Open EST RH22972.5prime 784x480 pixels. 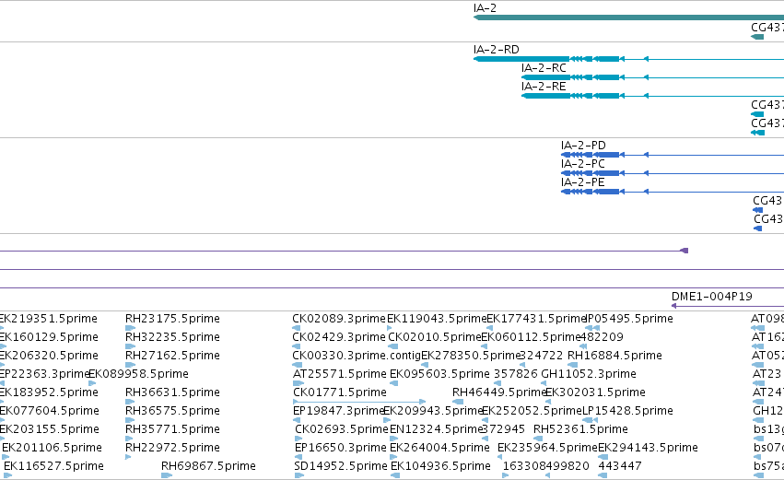[172, 448]
